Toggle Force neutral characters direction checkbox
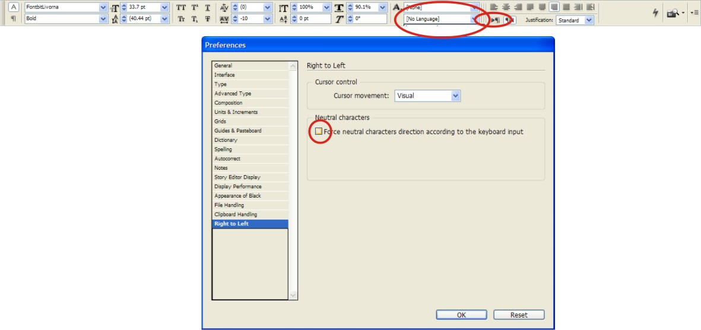 tap(318, 131)
